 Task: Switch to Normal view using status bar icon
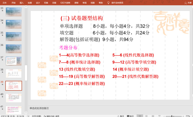[140, 116]
